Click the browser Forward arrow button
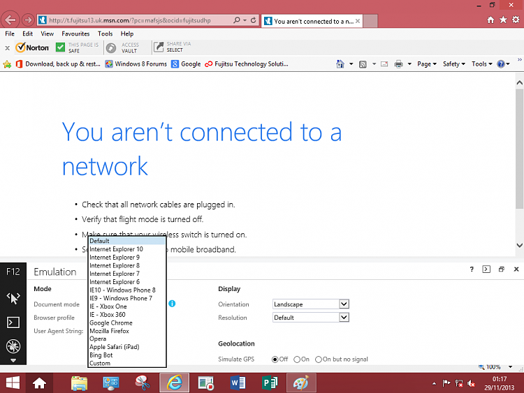This screenshot has height=393, width=524. click(x=28, y=20)
